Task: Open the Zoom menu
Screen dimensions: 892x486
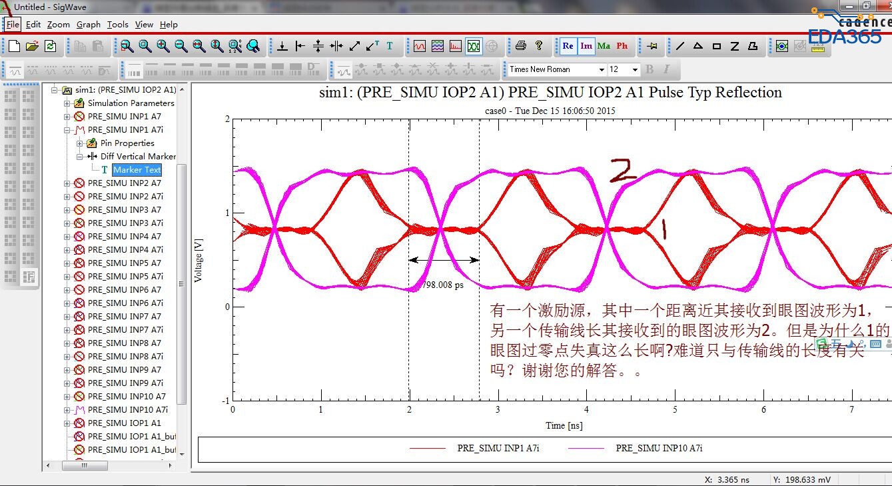Action: click(x=59, y=25)
